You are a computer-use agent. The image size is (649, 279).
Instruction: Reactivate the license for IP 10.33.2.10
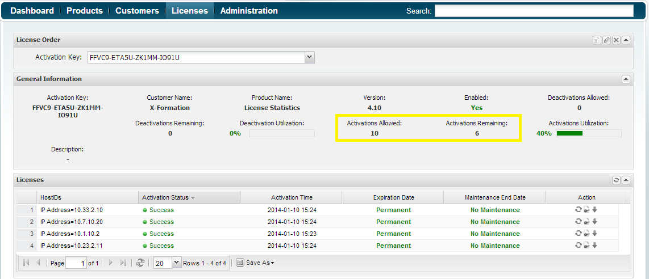point(579,210)
